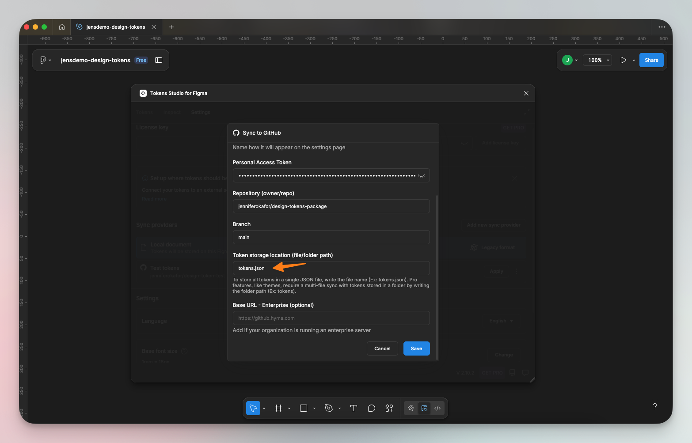Switch to Dev Mode code toggle
Screen dimensions: 692x443
[x=437, y=408]
